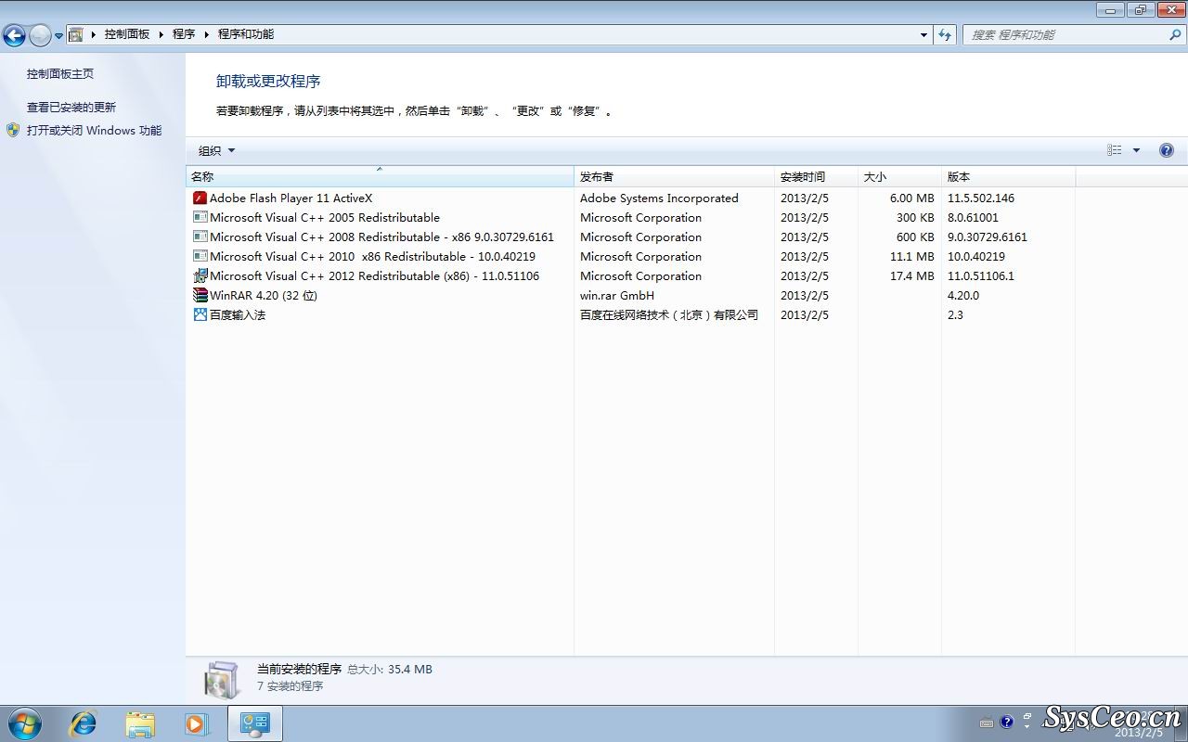Click the win.rar GmbH publisher cell
The height and width of the screenshot is (742, 1188).
(x=617, y=295)
